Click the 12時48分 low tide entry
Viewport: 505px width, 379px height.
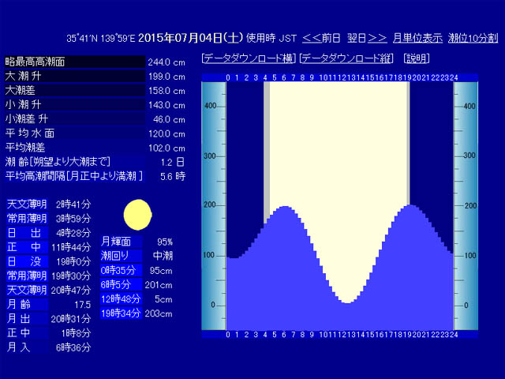point(121,299)
